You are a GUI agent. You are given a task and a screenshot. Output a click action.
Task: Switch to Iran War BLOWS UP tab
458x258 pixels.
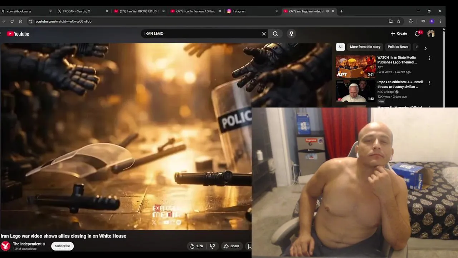click(x=138, y=11)
